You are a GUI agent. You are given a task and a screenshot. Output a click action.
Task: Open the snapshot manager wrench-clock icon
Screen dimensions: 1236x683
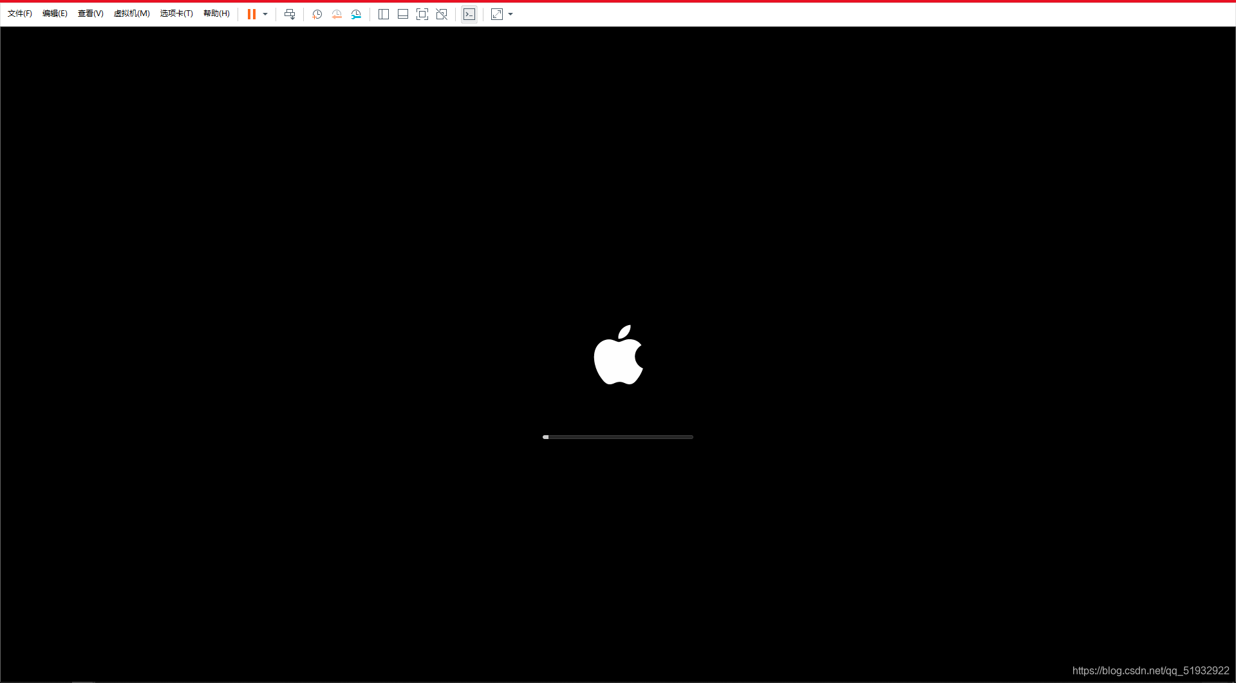pos(356,14)
